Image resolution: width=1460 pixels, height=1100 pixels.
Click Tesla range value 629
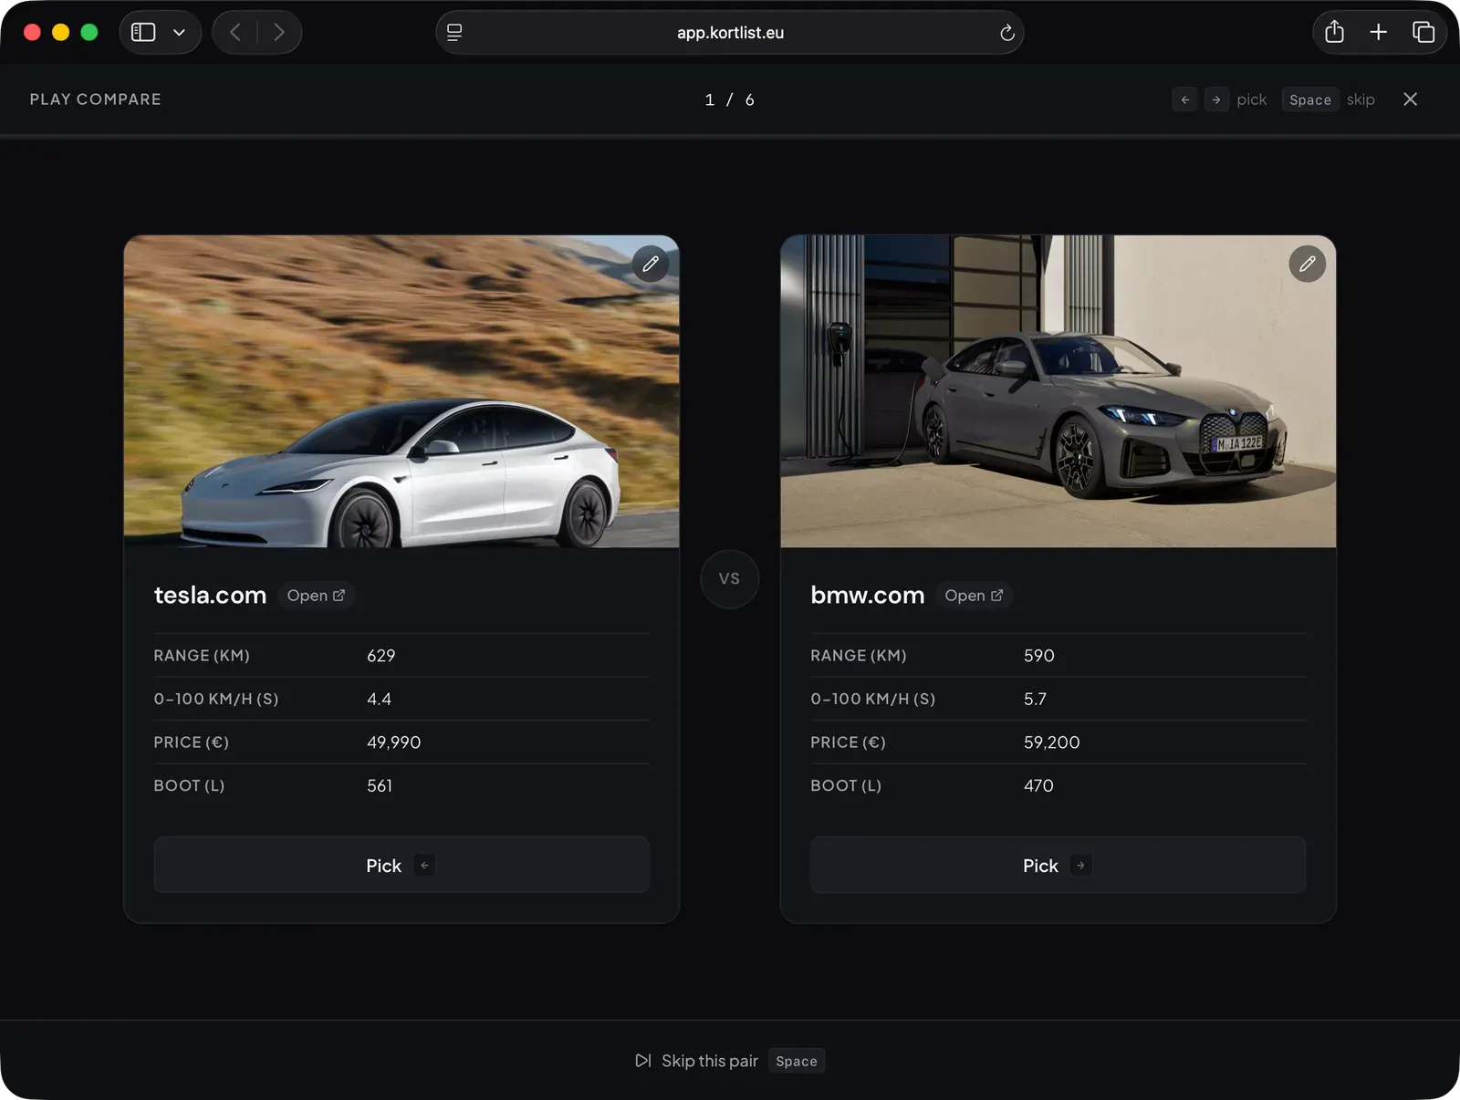point(381,656)
